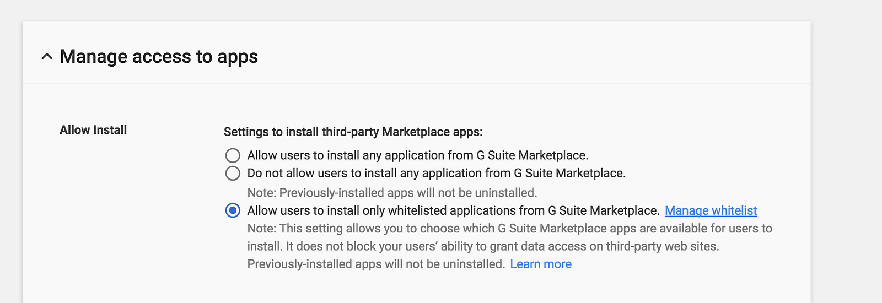
Task: Click label text 'Allow users to install any application'
Action: (x=417, y=155)
